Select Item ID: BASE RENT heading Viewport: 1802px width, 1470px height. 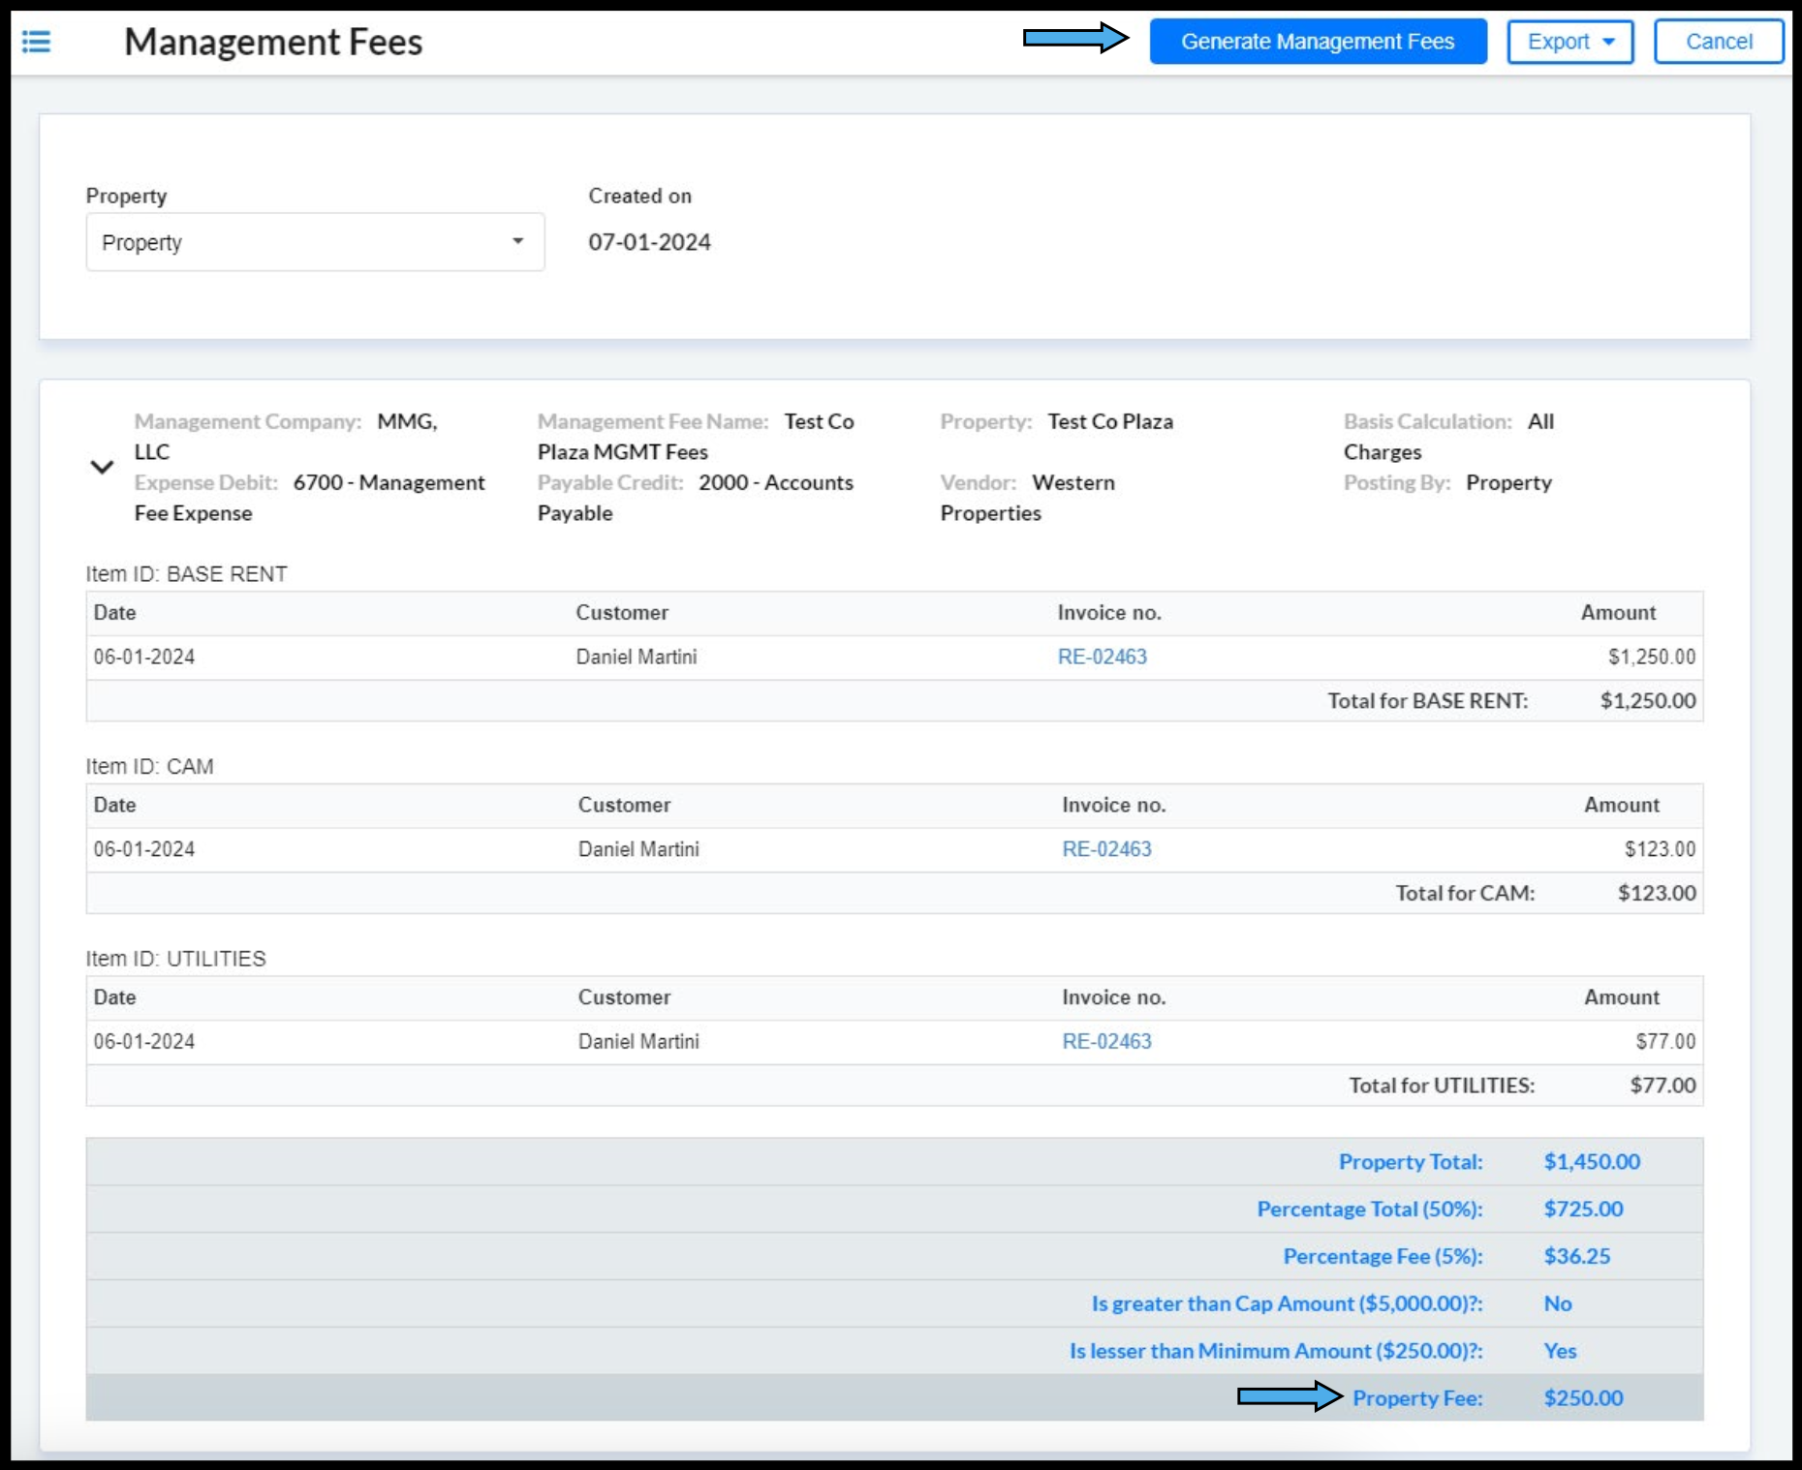(186, 574)
